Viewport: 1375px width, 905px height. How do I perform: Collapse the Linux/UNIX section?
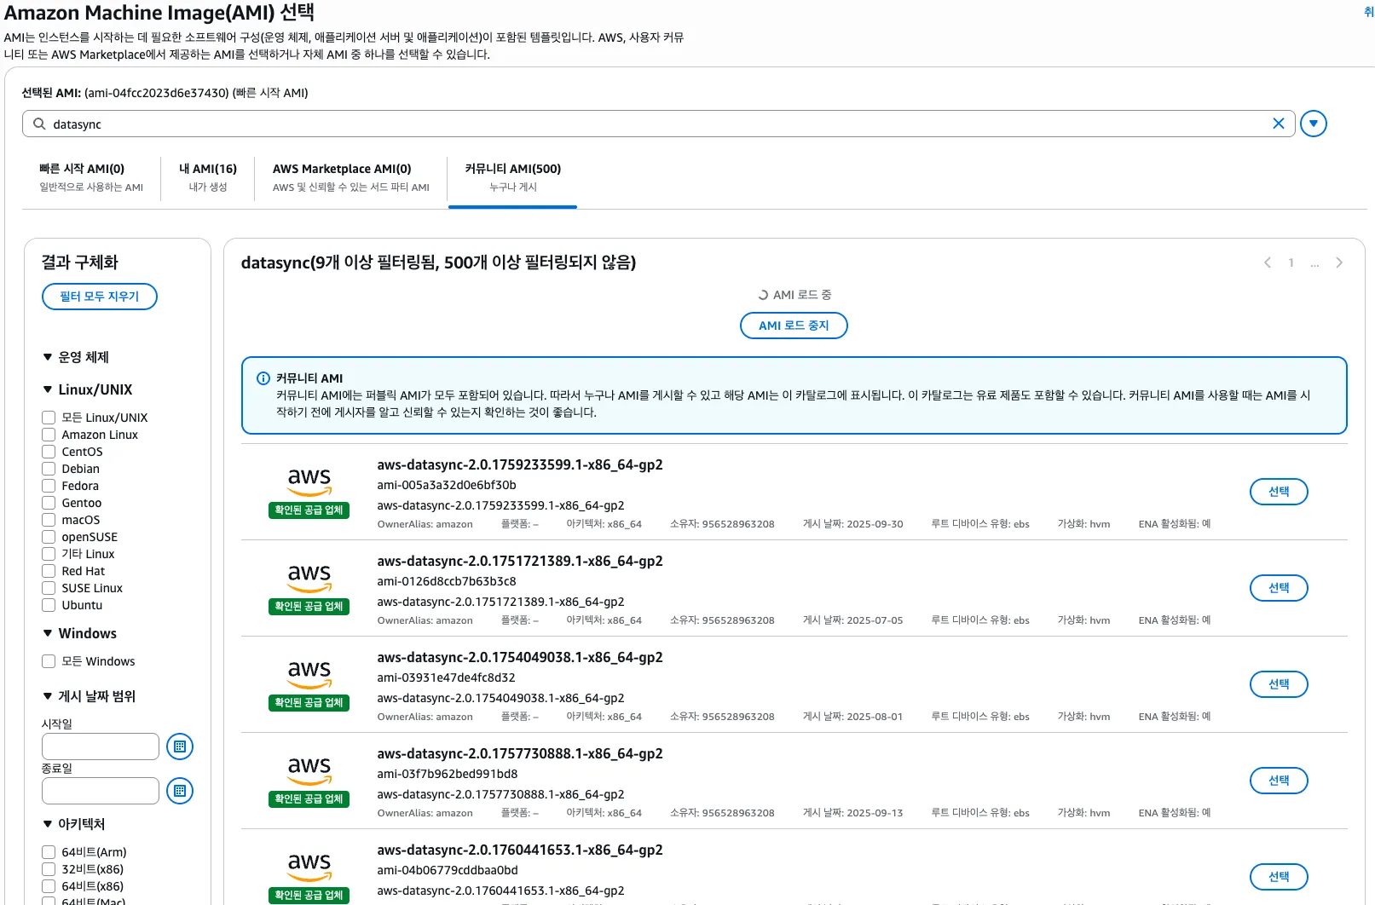[48, 389]
